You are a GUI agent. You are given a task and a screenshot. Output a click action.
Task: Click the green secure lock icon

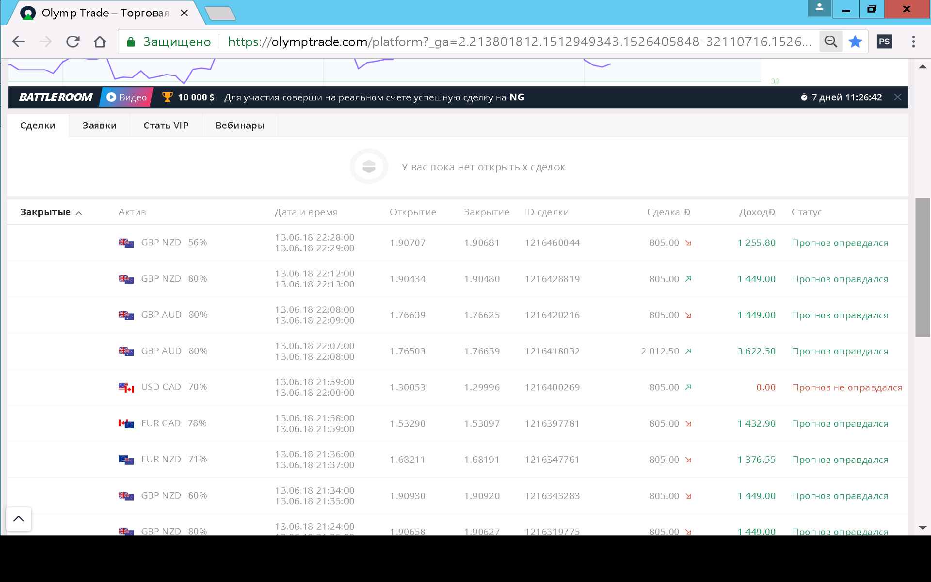click(x=130, y=42)
